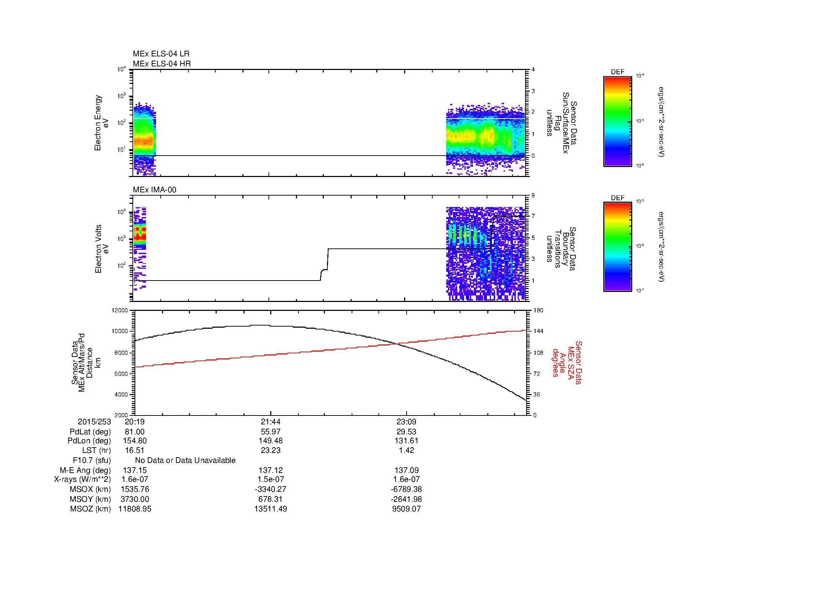Click the LST value 16.51
Viewport: 835px width, 590px height.
point(135,450)
